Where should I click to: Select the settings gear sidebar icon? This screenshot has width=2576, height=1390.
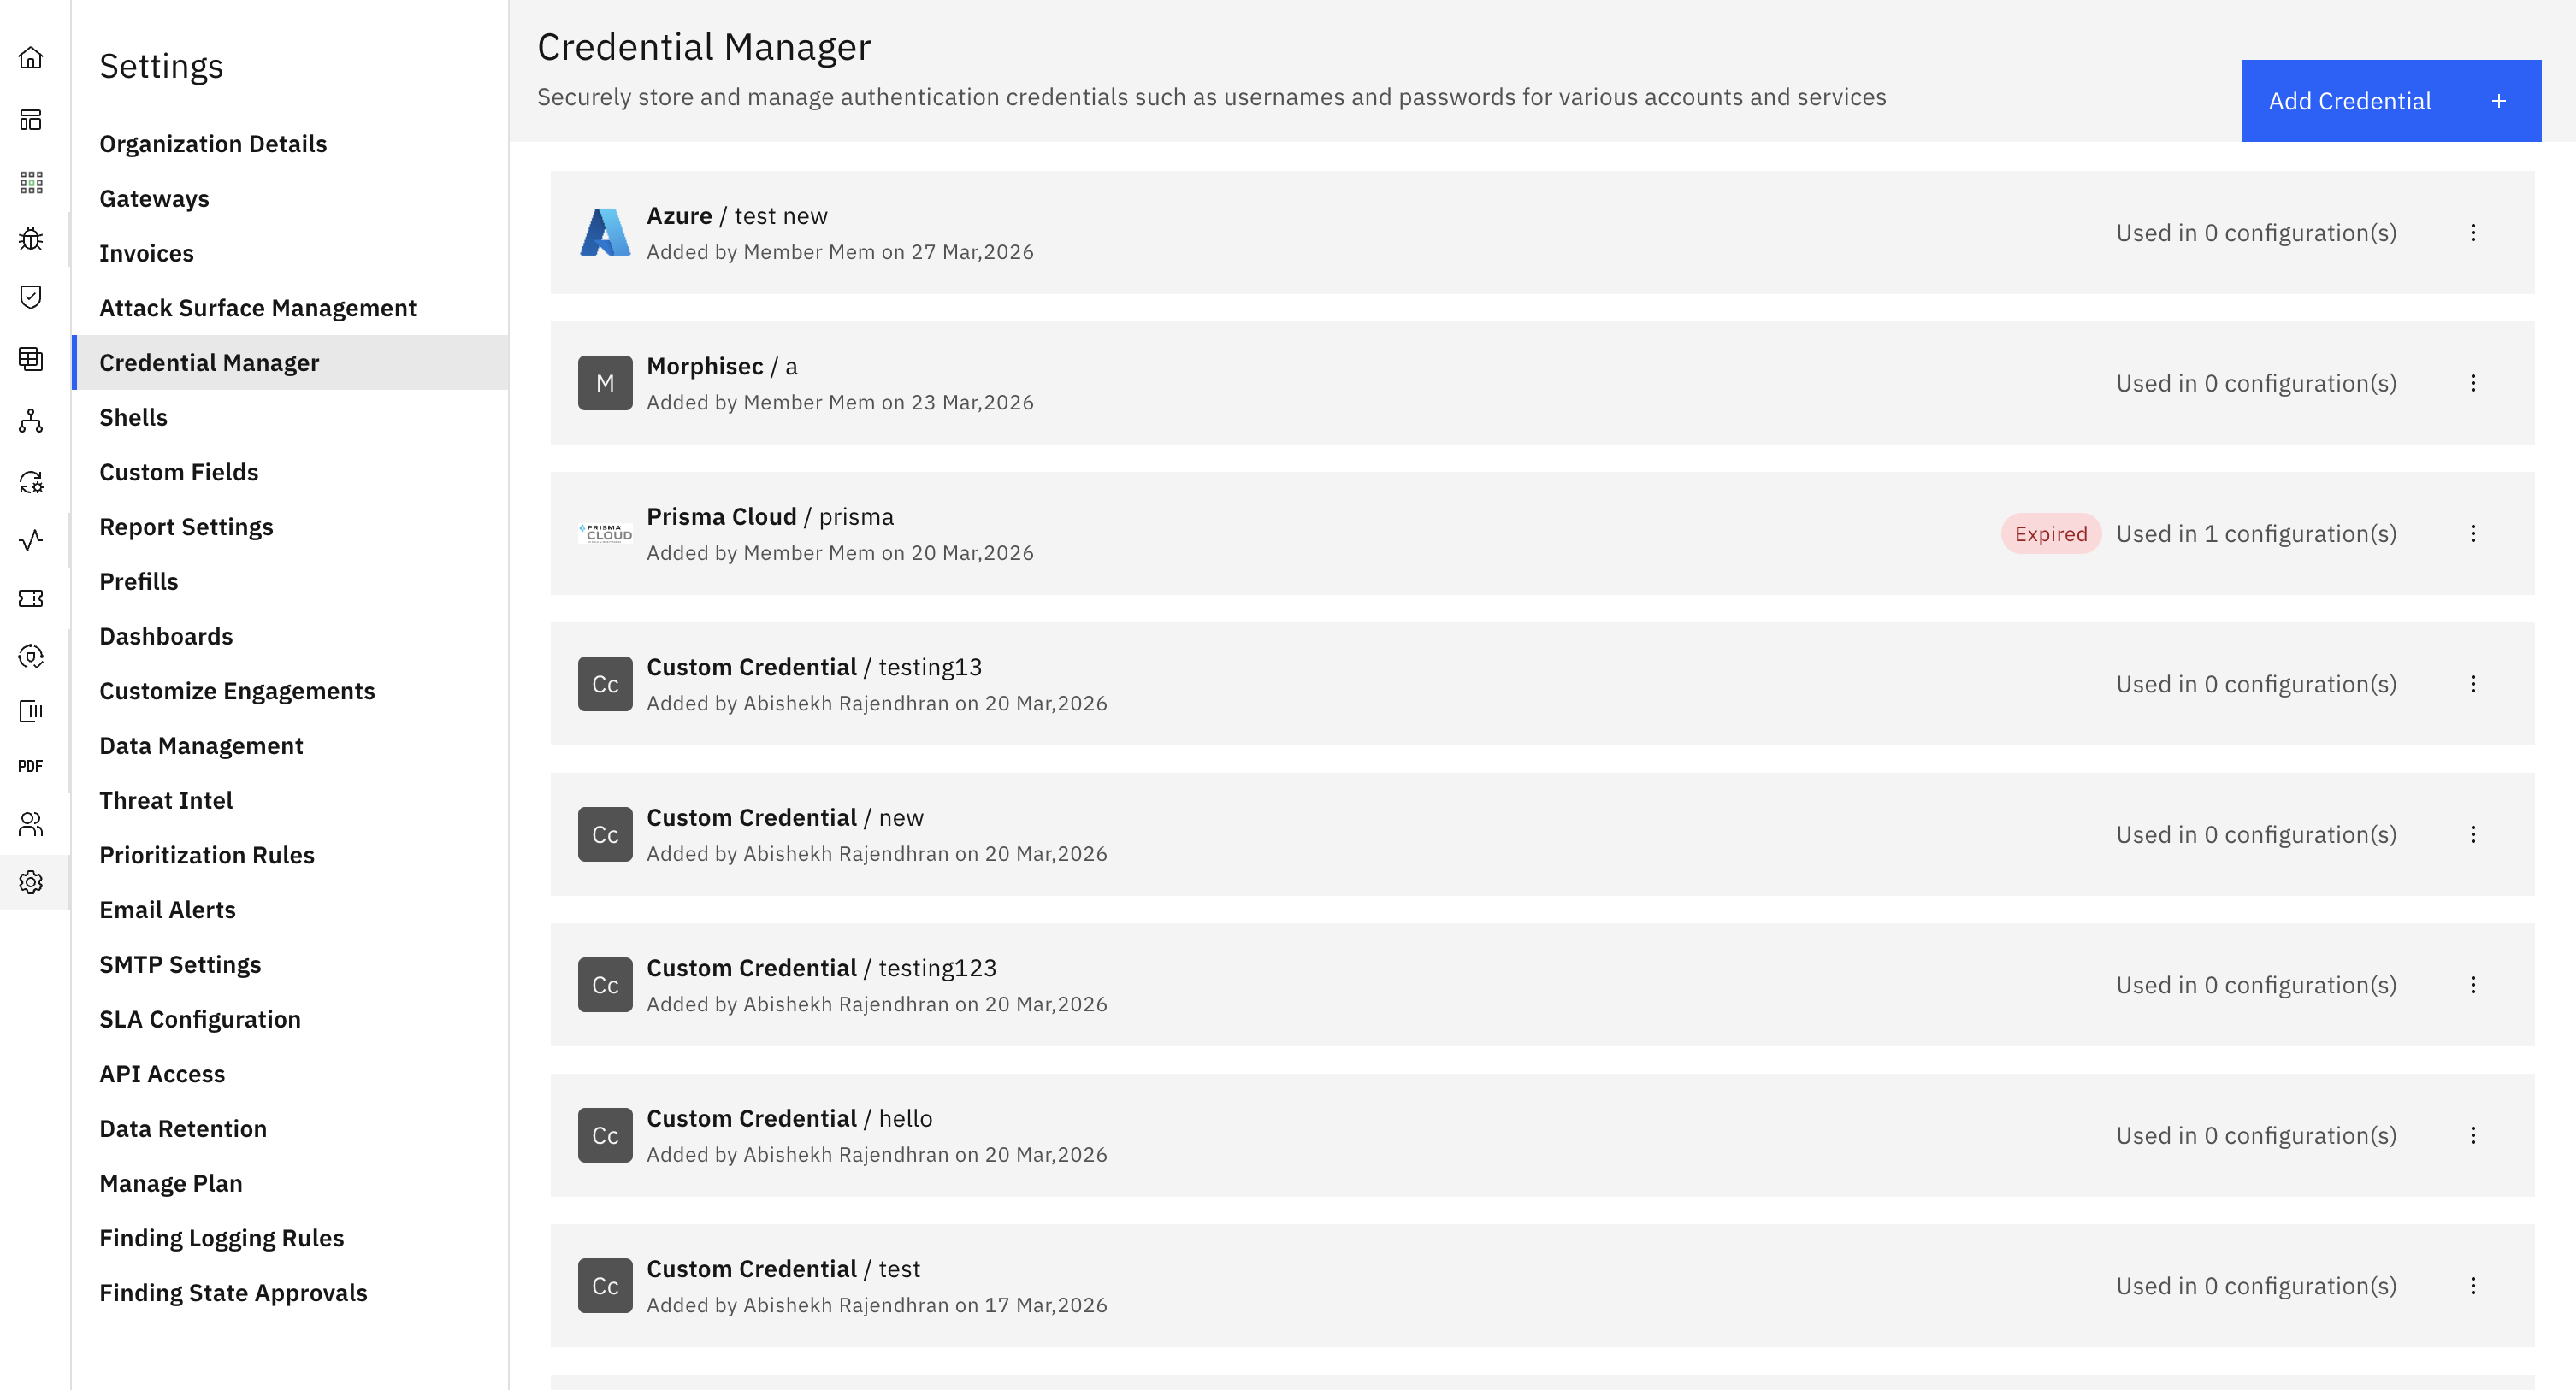click(31, 882)
